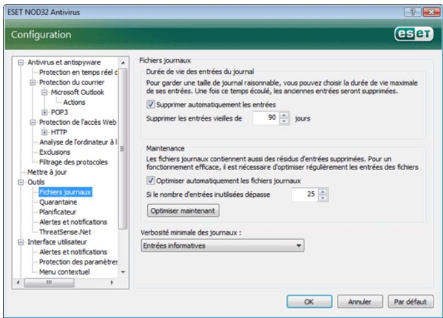
Task: Click the help question mark button
Action: point(413,12)
